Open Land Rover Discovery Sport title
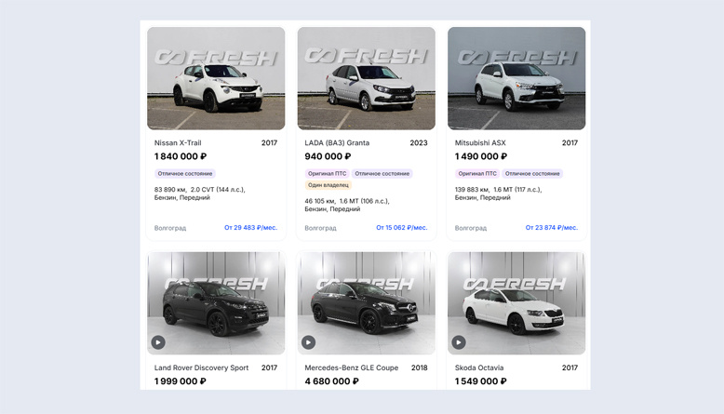This screenshot has width=724, height=414. [201, 368]
